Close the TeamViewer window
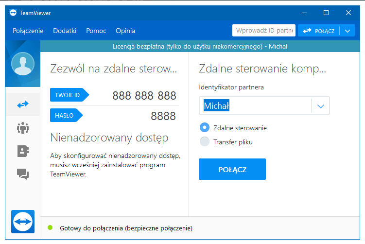This screenshot has height=244, width=365. point(348,13)
